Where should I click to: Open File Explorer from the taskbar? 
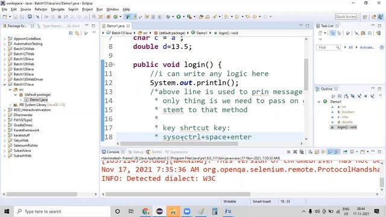tap(173, 212)
